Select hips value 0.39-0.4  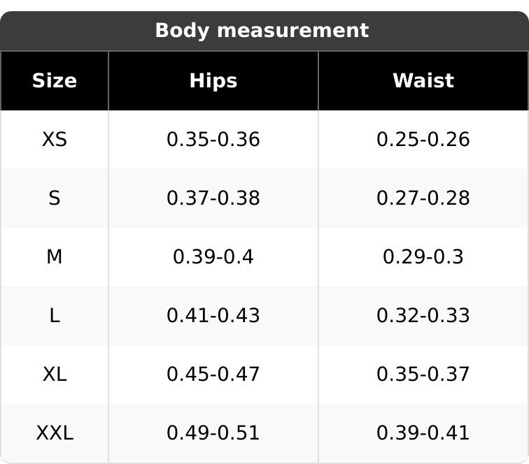click(213, 257)
